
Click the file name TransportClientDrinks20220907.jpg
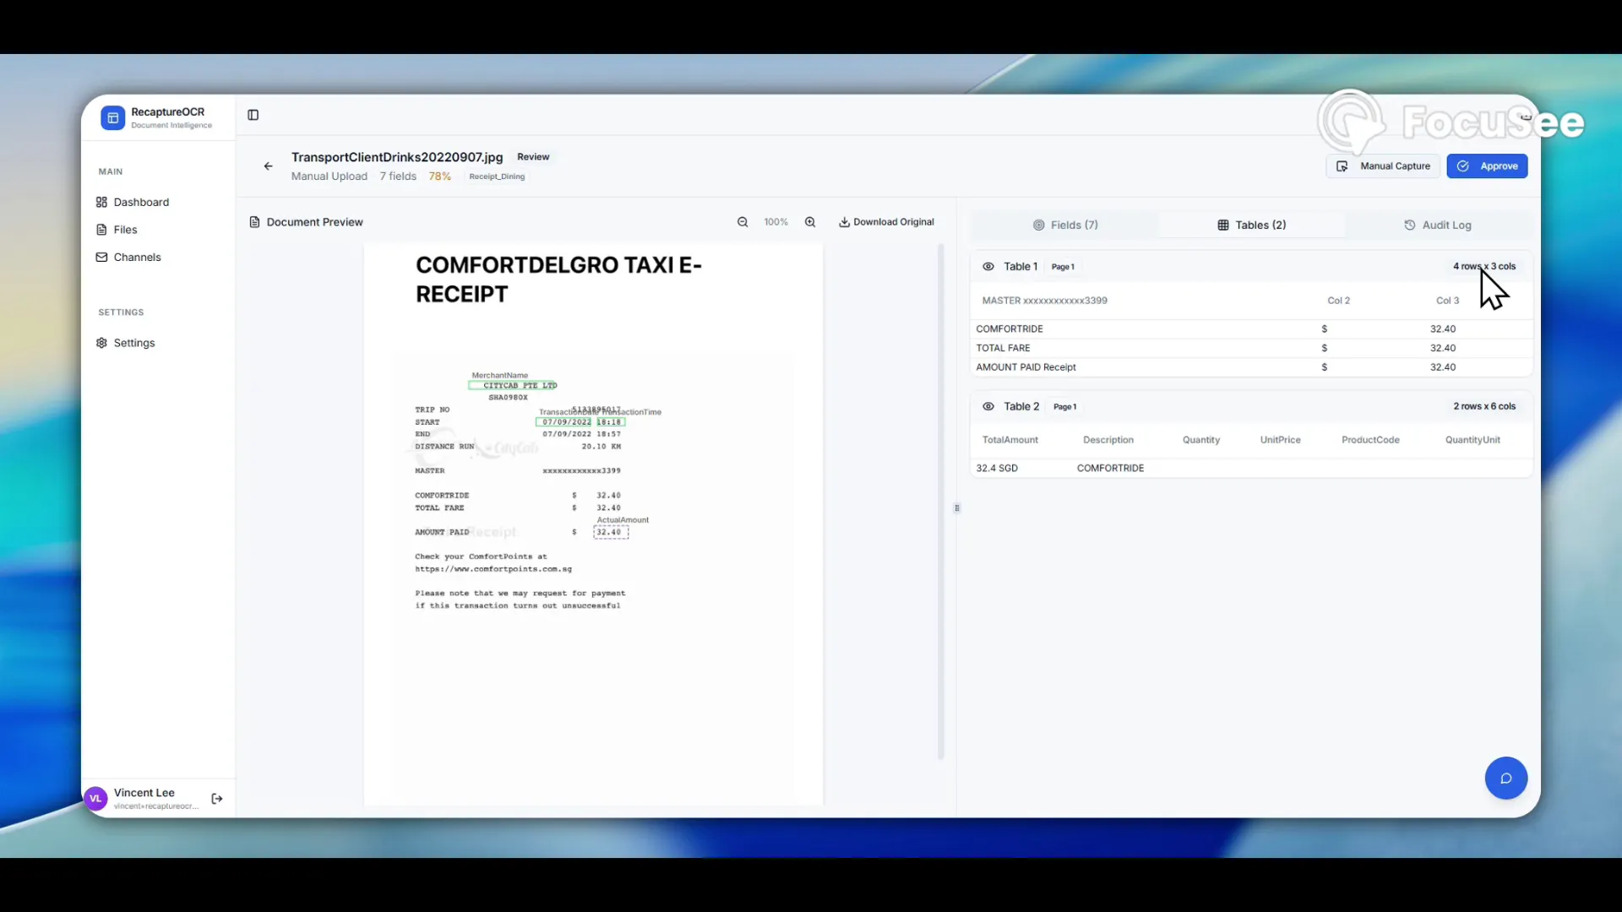397,157
